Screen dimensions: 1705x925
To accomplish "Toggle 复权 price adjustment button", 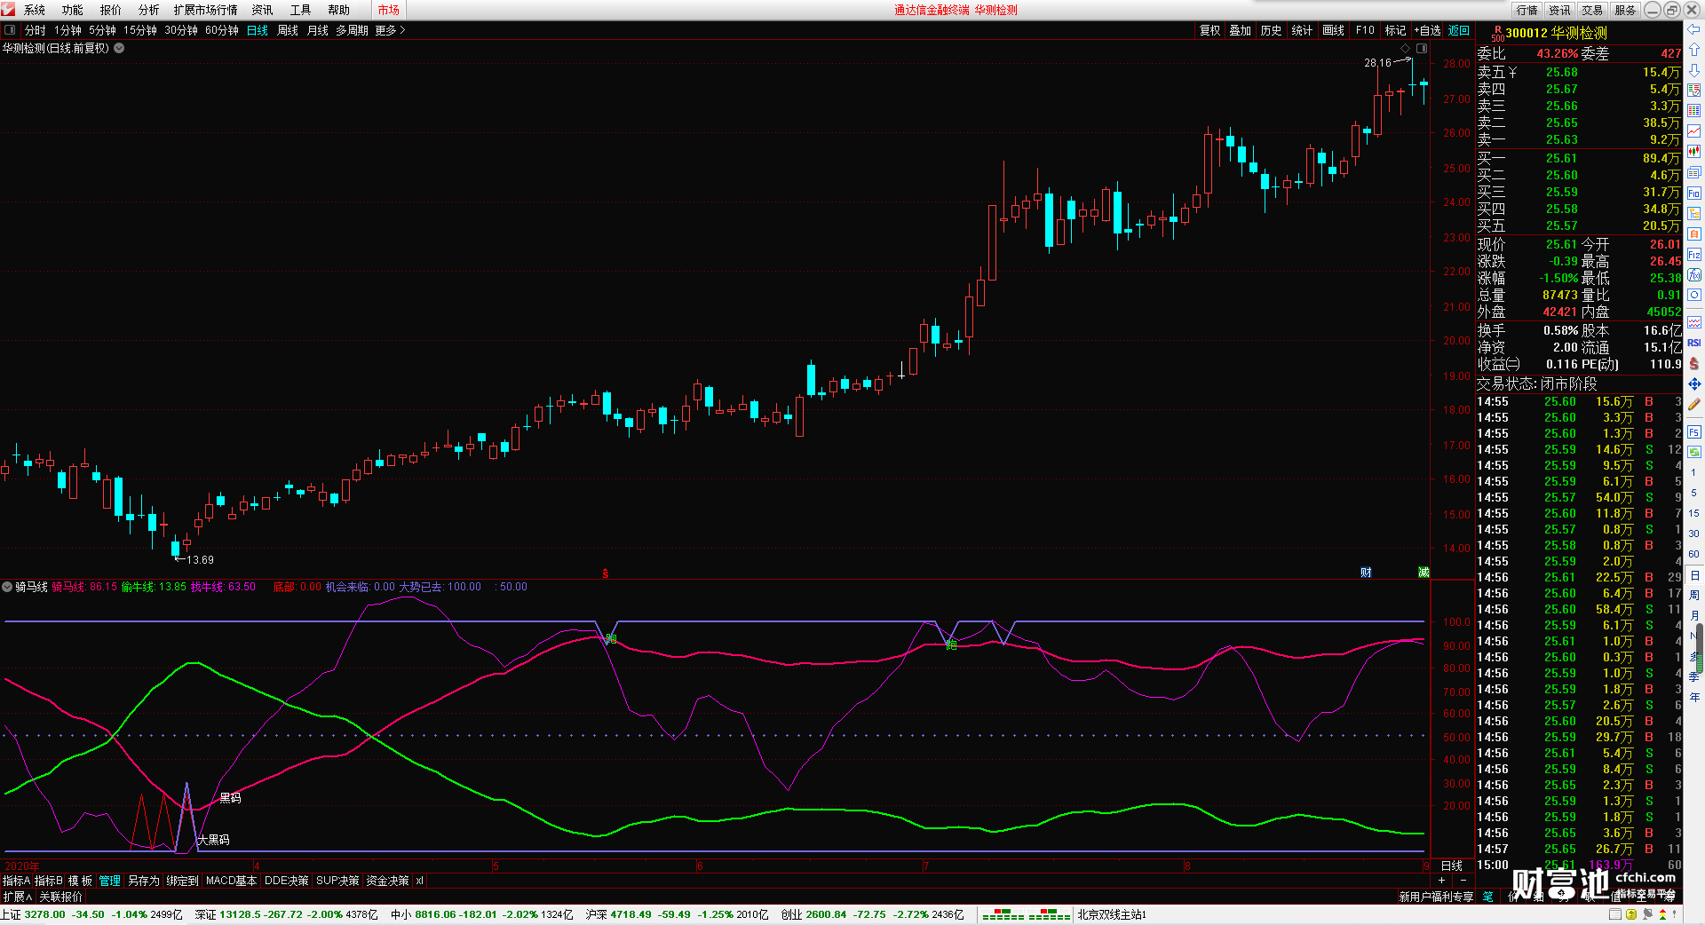I will click(x=1209, y=30).
